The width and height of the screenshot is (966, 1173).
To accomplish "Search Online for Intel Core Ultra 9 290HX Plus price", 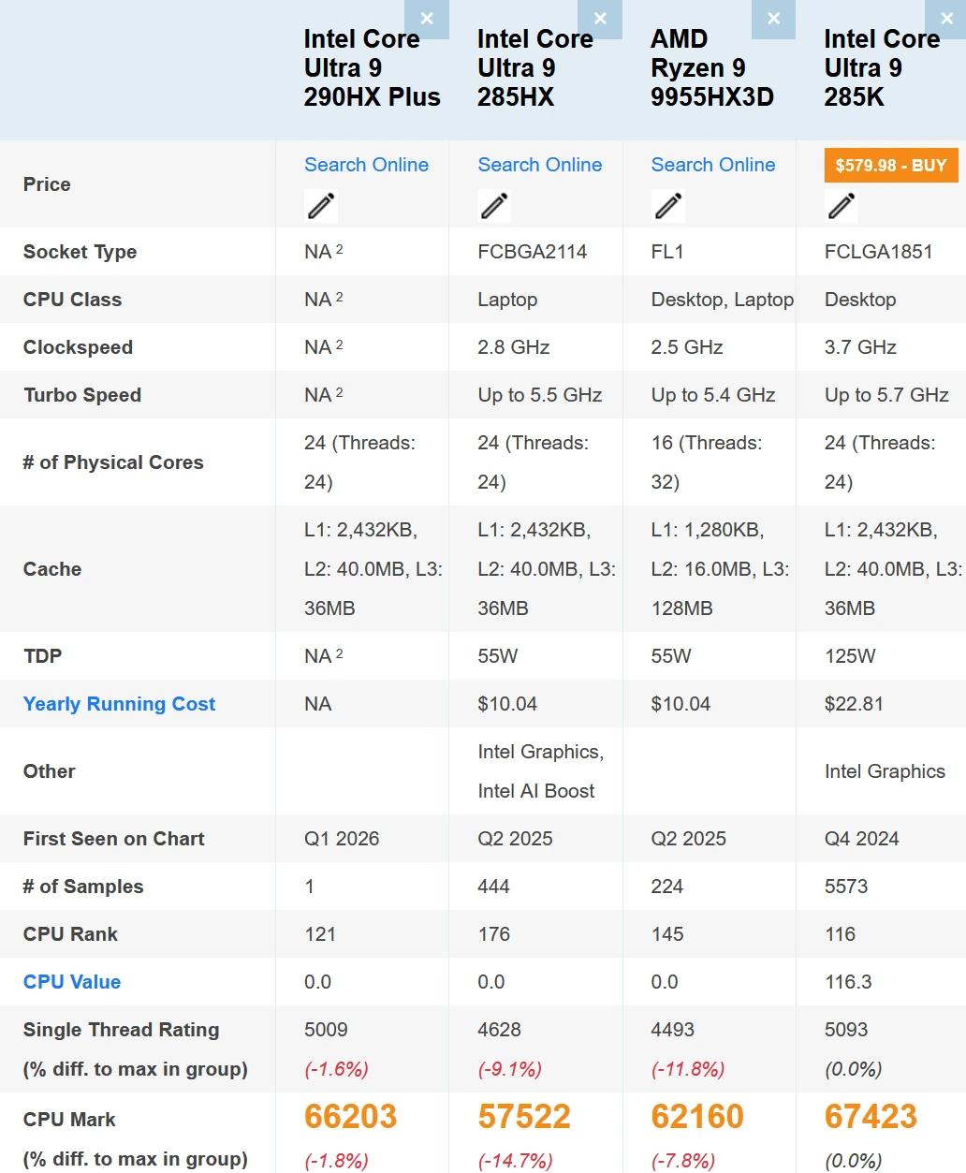I will coord(365,165).
